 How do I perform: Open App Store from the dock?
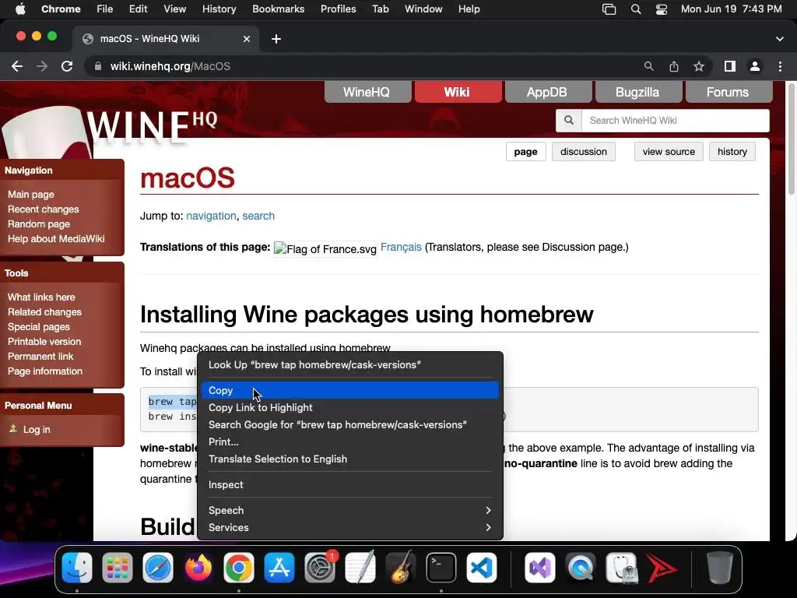point(279,568)
